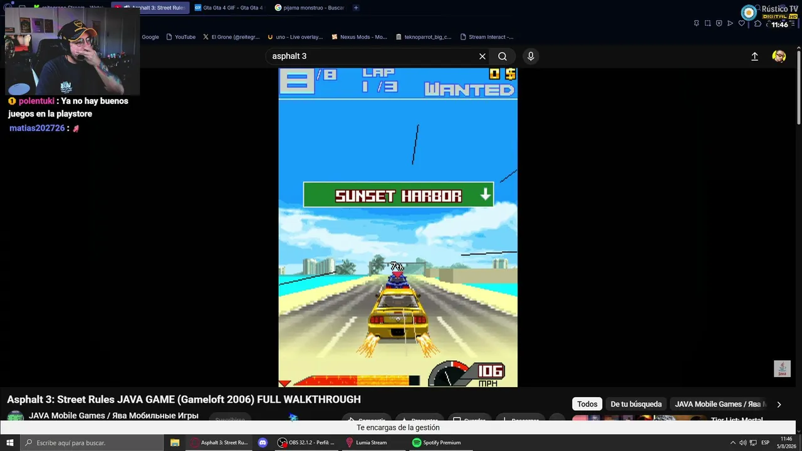Bookmark the page with the heart icon
The width and height of the screenshot is (802, 451).
(x=742, y=23)
